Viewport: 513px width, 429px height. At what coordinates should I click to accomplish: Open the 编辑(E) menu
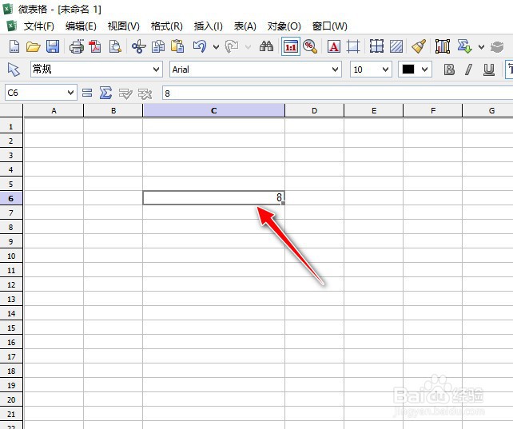[x=81, y=26]
